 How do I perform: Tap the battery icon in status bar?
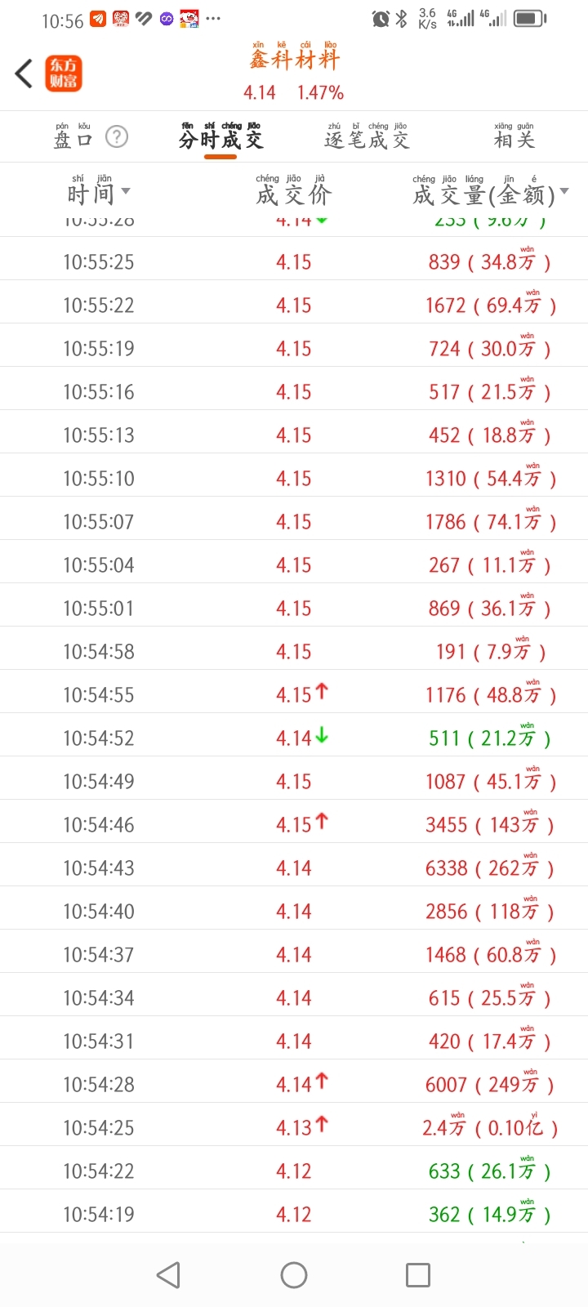(x=530, y=18)
